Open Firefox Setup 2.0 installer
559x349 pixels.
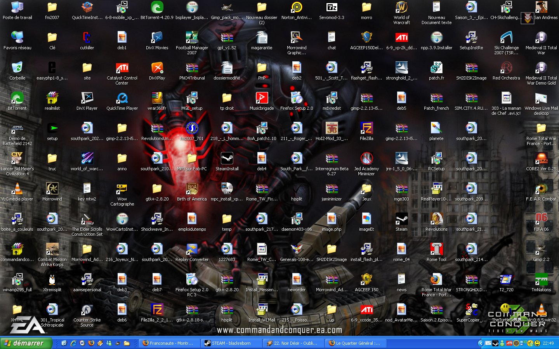(297, 101)
